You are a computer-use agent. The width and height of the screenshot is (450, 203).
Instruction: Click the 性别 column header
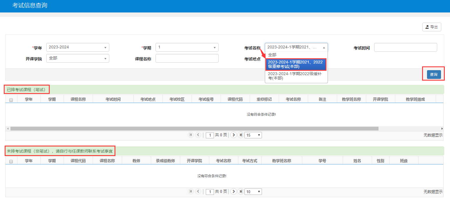pos(381,161)
